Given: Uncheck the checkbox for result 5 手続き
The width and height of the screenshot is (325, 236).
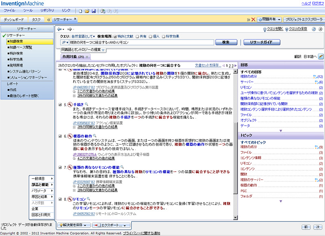Looking at the screenshot, I should tap(60, 105).
